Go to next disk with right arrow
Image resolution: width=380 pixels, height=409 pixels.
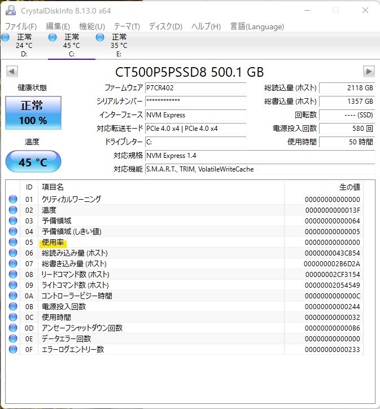(369, 71)
